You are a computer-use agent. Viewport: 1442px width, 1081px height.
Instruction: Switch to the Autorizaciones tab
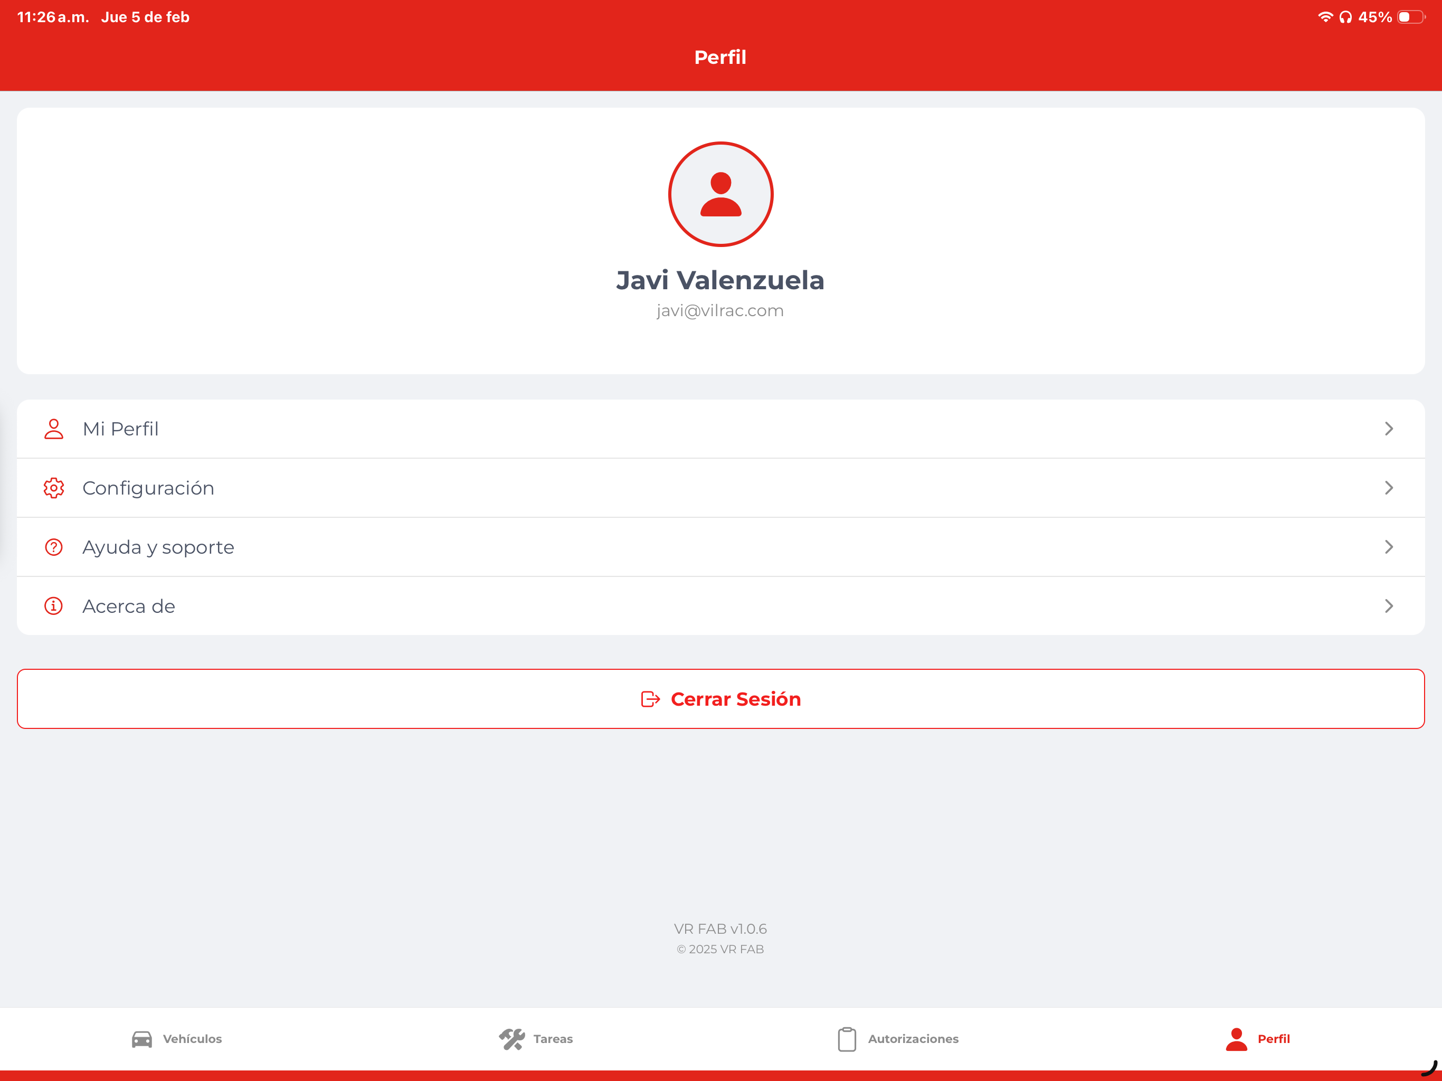898,1039
